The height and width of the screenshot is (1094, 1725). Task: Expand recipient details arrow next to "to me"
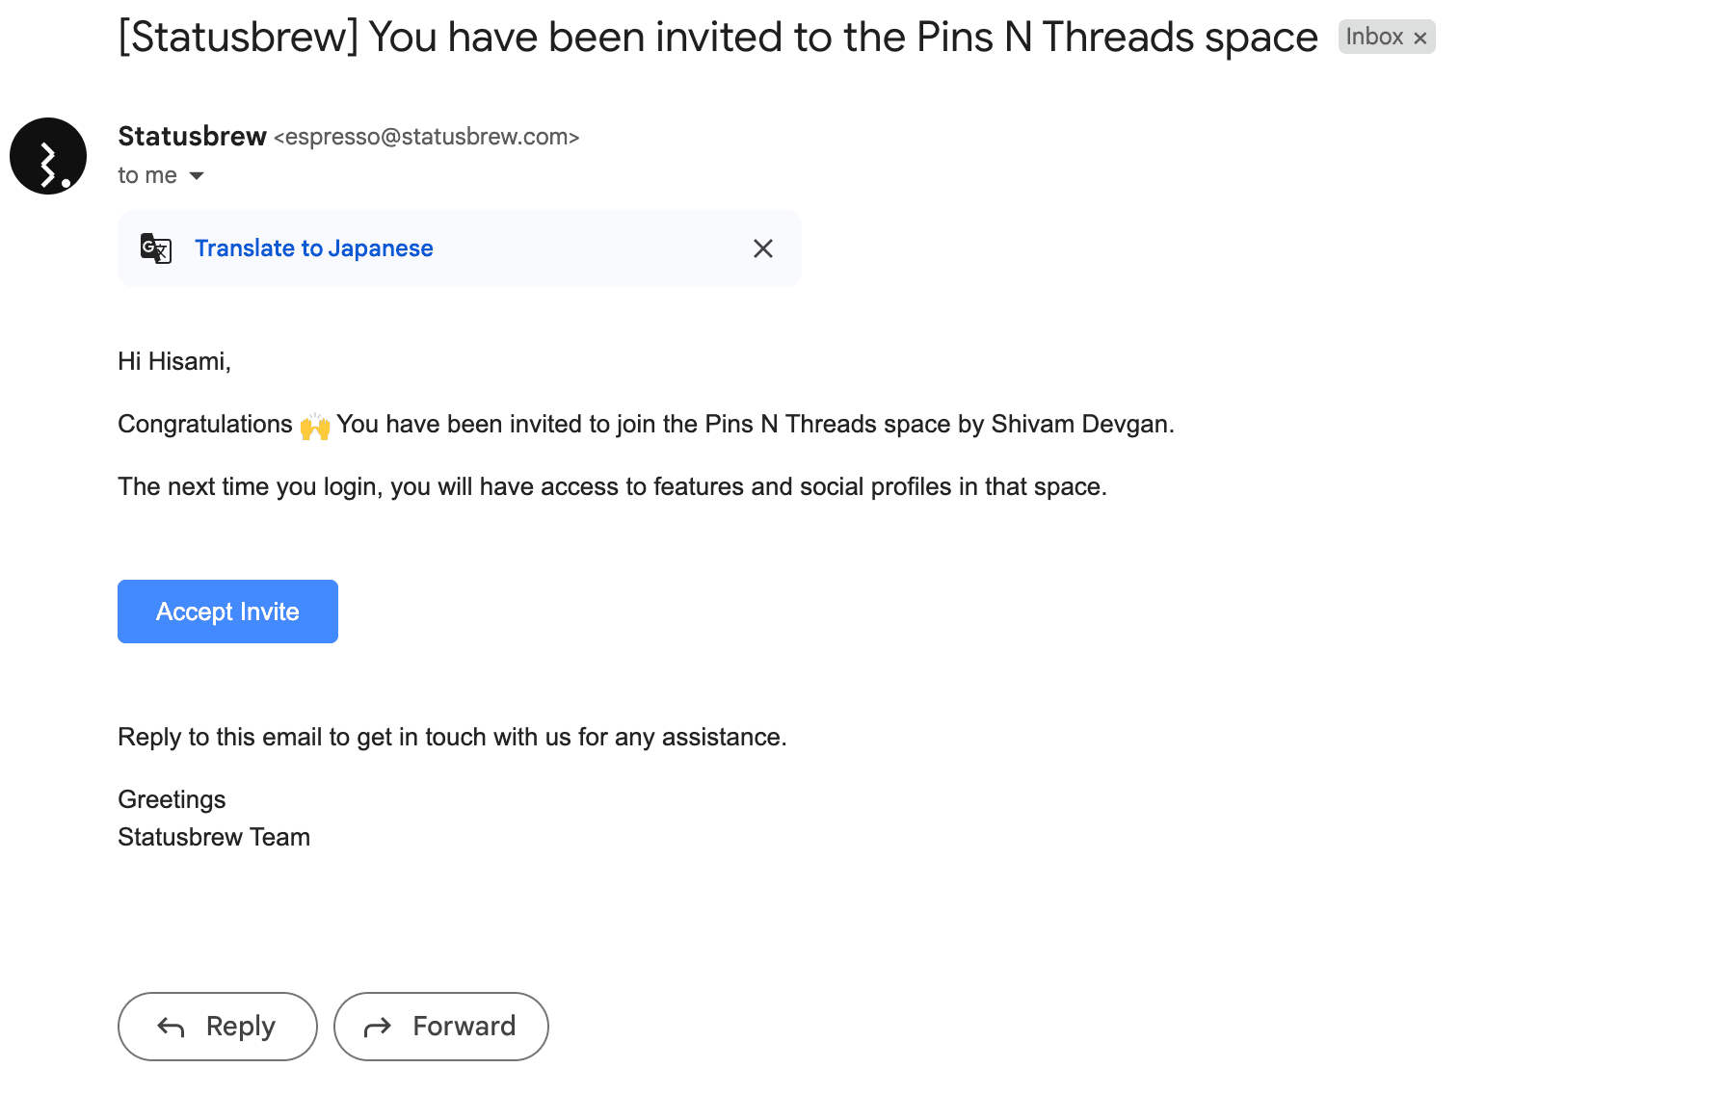pyautogui.click(x=197, y=175)
